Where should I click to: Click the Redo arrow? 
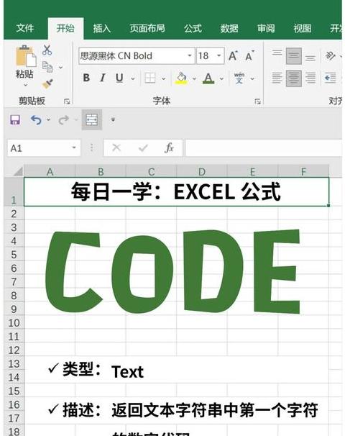coord(64,120)
